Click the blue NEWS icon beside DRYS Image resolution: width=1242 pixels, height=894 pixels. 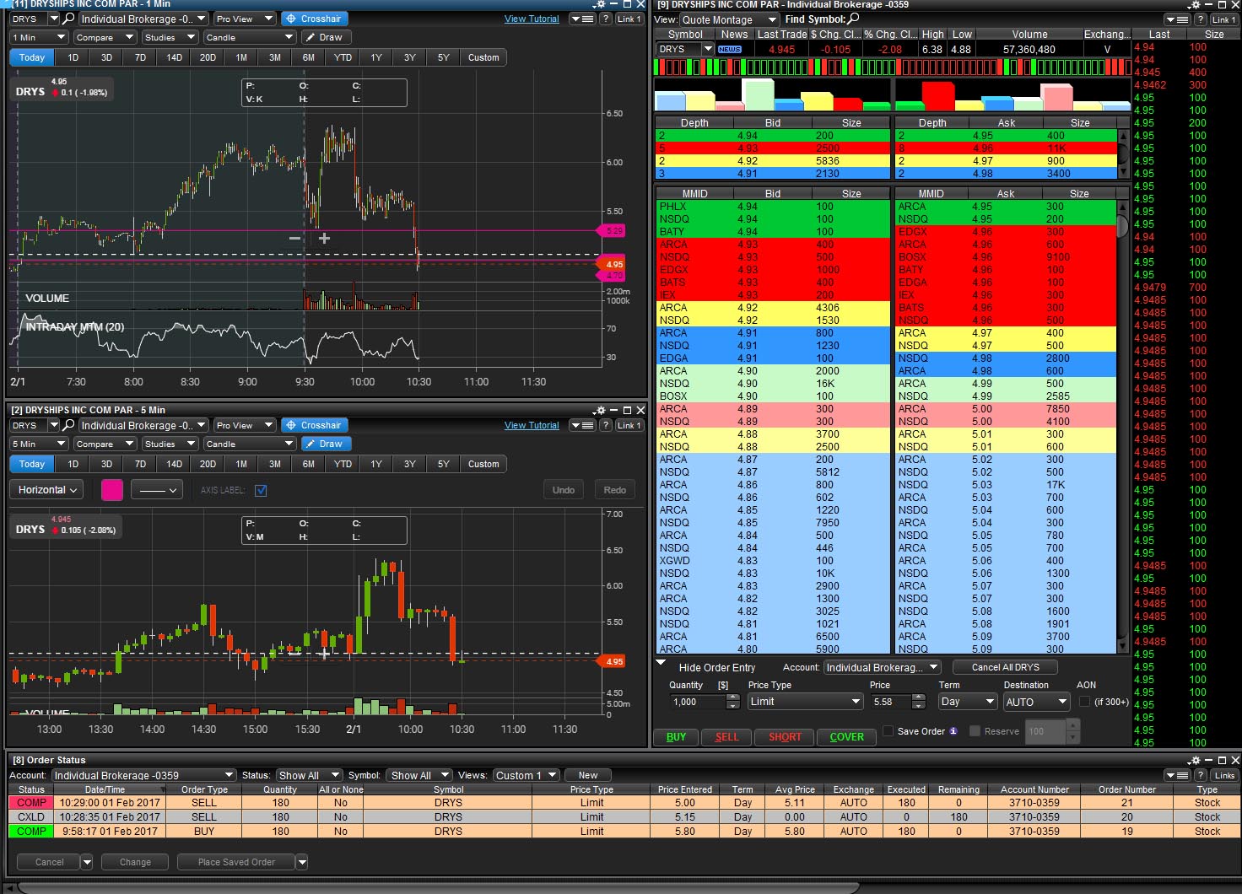(x=729, y=50)
